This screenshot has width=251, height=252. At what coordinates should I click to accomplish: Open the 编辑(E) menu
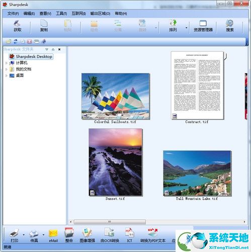click(29, 14)
